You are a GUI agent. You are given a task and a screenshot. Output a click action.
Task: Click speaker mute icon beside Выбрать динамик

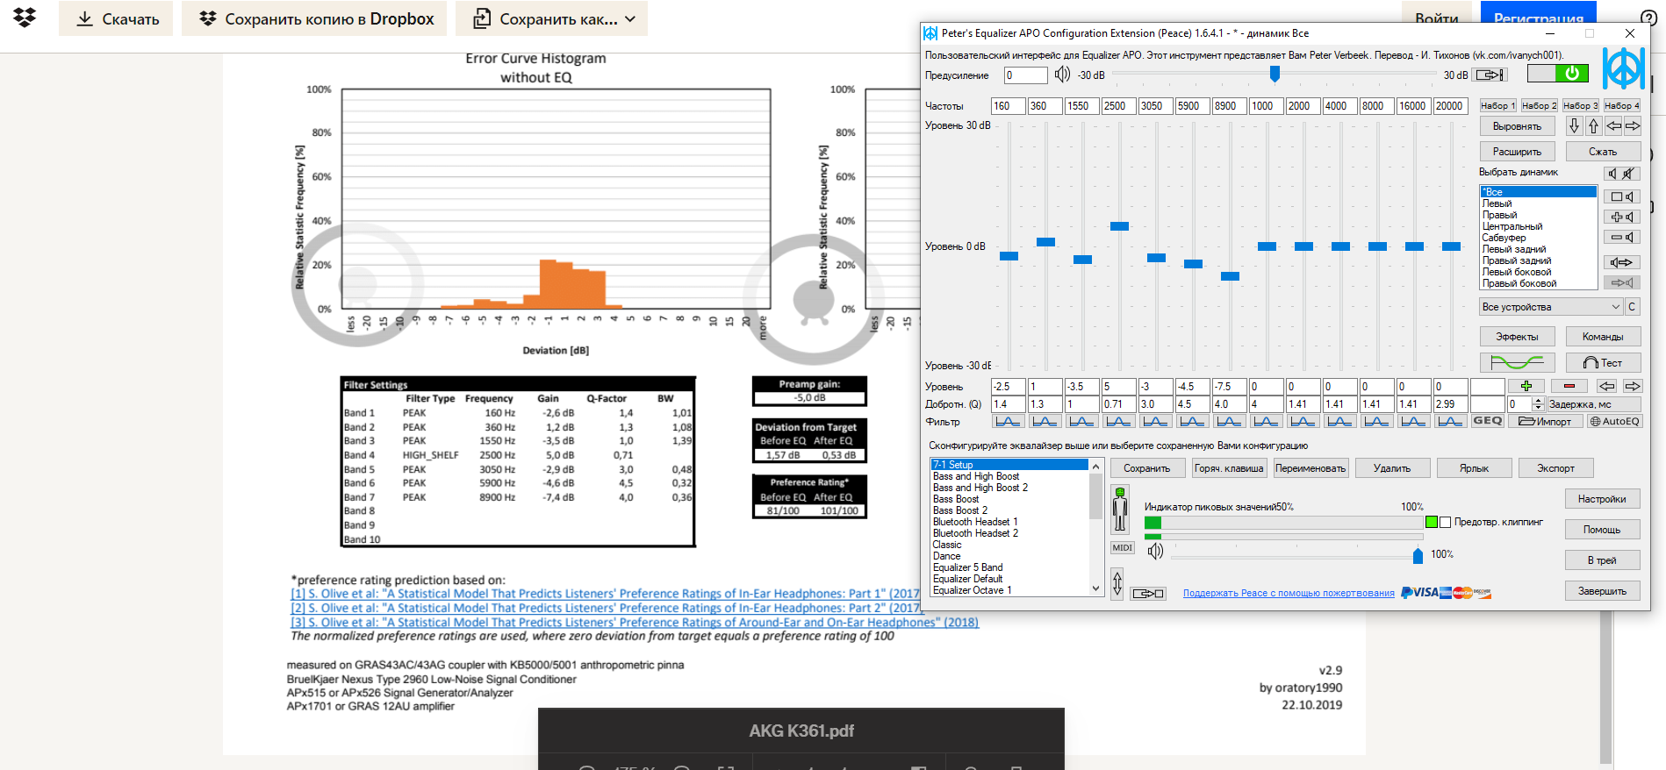[1621, 173]
